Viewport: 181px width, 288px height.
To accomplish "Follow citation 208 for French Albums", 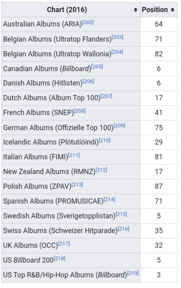I will [80, 111].
